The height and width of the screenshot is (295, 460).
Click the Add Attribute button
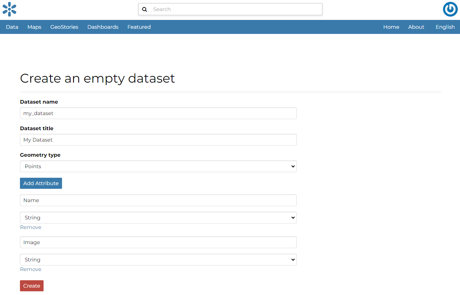point(41,183)
